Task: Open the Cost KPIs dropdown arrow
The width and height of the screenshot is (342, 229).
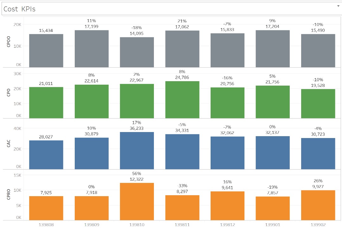Action: (338, 6)
